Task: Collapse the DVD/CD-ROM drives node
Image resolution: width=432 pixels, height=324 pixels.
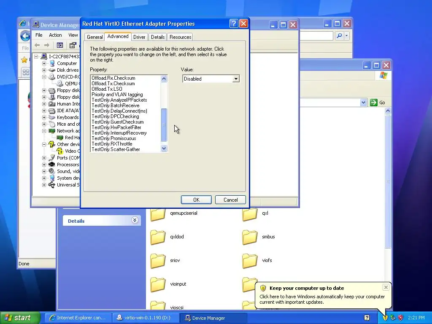Action: click(44, 77)
